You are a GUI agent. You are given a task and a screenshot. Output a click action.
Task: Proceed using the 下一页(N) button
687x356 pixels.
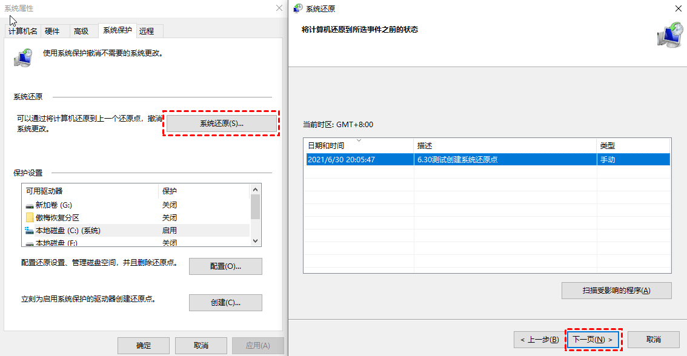pyautogui.click(x=593, y=340)
